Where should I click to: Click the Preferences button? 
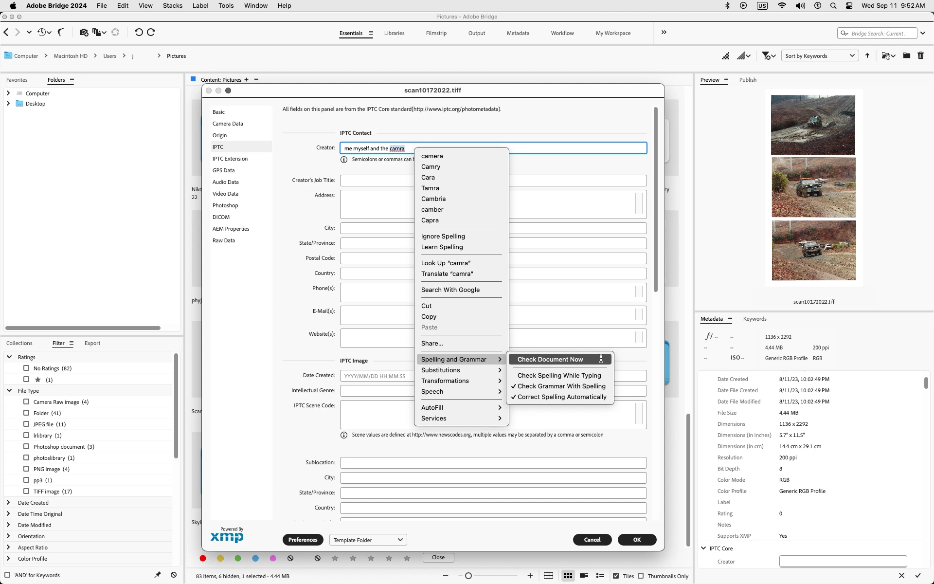(x=303, y=540)
